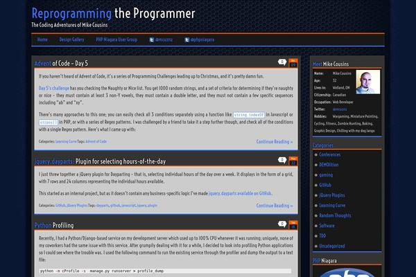Click comment bubble on jquery.dayparts post
Image resolution: width=416 pixels, height=277 pixels.
[282, 160]
